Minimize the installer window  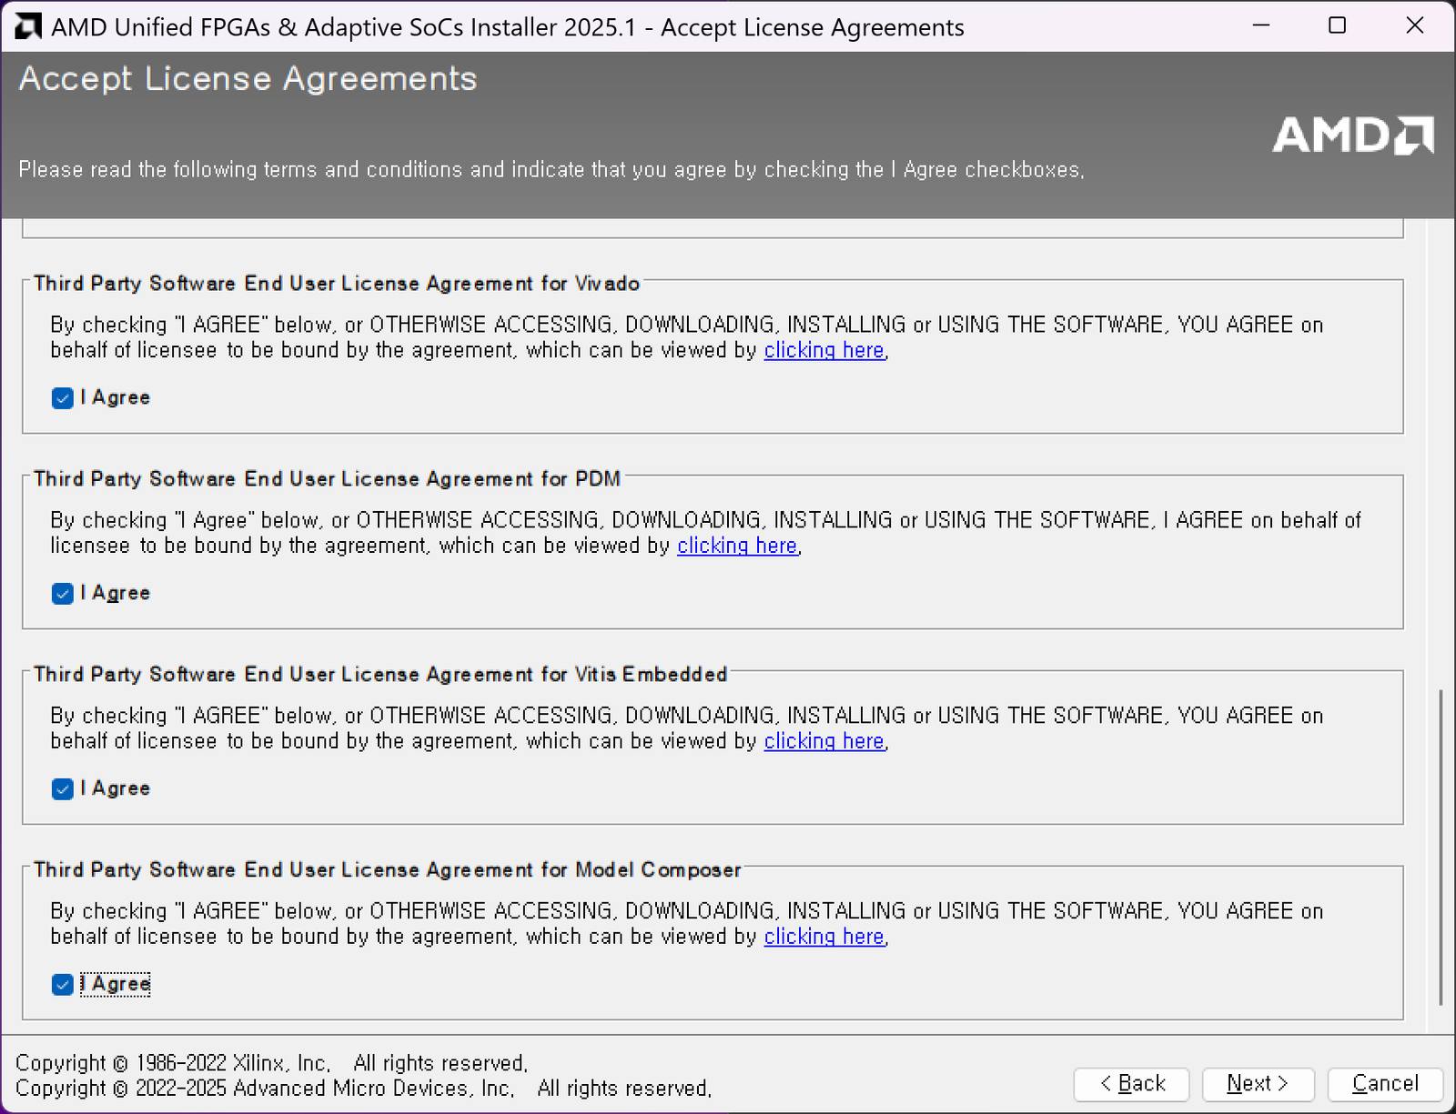click(1260, 26)
